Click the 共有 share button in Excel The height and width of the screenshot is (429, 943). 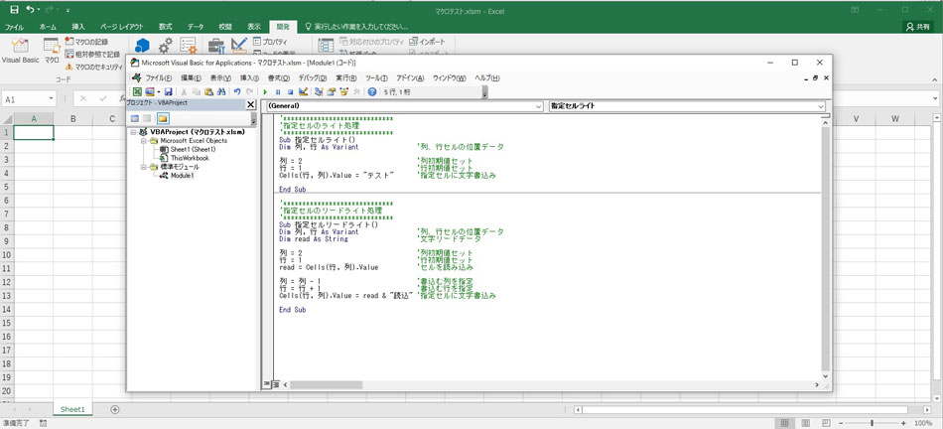(x=920, y=27)
